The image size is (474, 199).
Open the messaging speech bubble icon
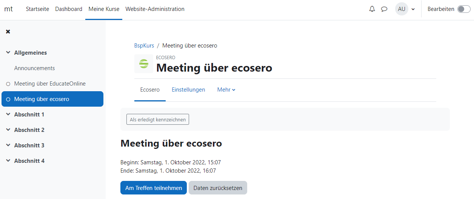[x=384, y=9]
